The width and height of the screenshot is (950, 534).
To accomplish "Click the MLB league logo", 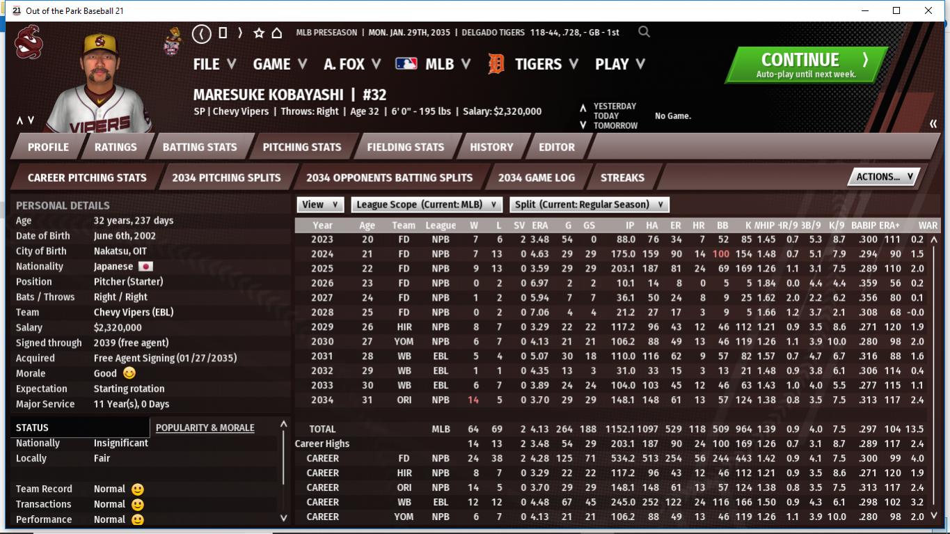I will click(406, 64).
